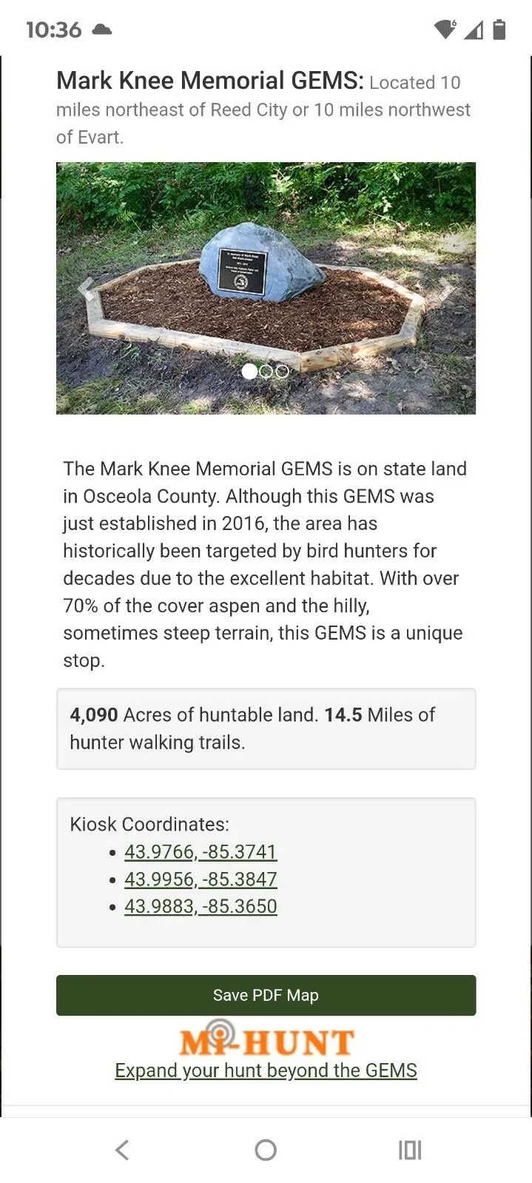Tap the cellular signal icon
532x1183 pixels.
pos(474,30)
